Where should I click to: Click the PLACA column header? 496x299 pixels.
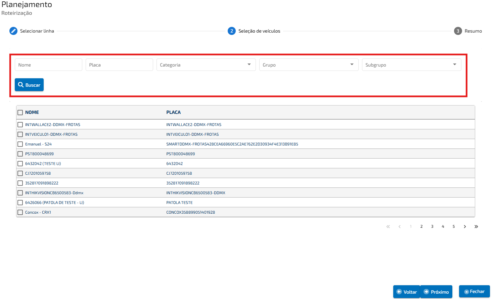click(173, 112)
